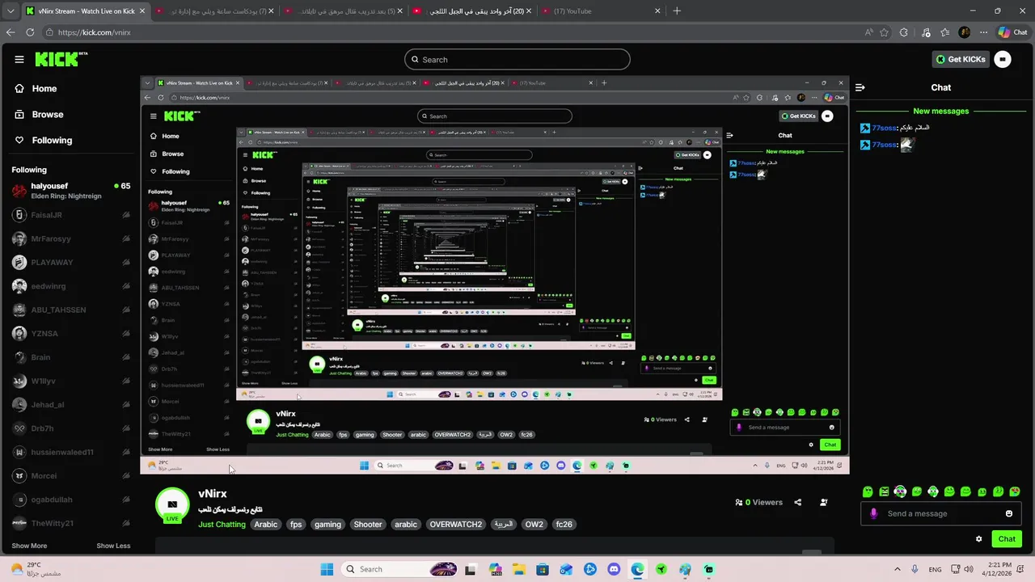The height and width of the screenshot is (582, 1035).
Task: Click the viewers count icon
Action: [739, 502]
